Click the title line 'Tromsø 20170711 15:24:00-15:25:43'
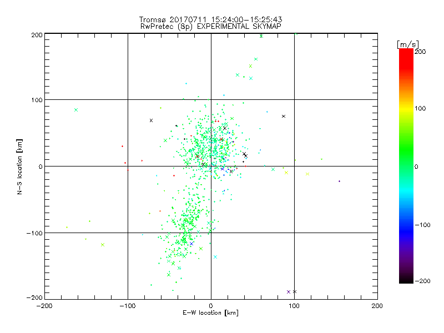The image size is (444, 333). pos(210,19)
